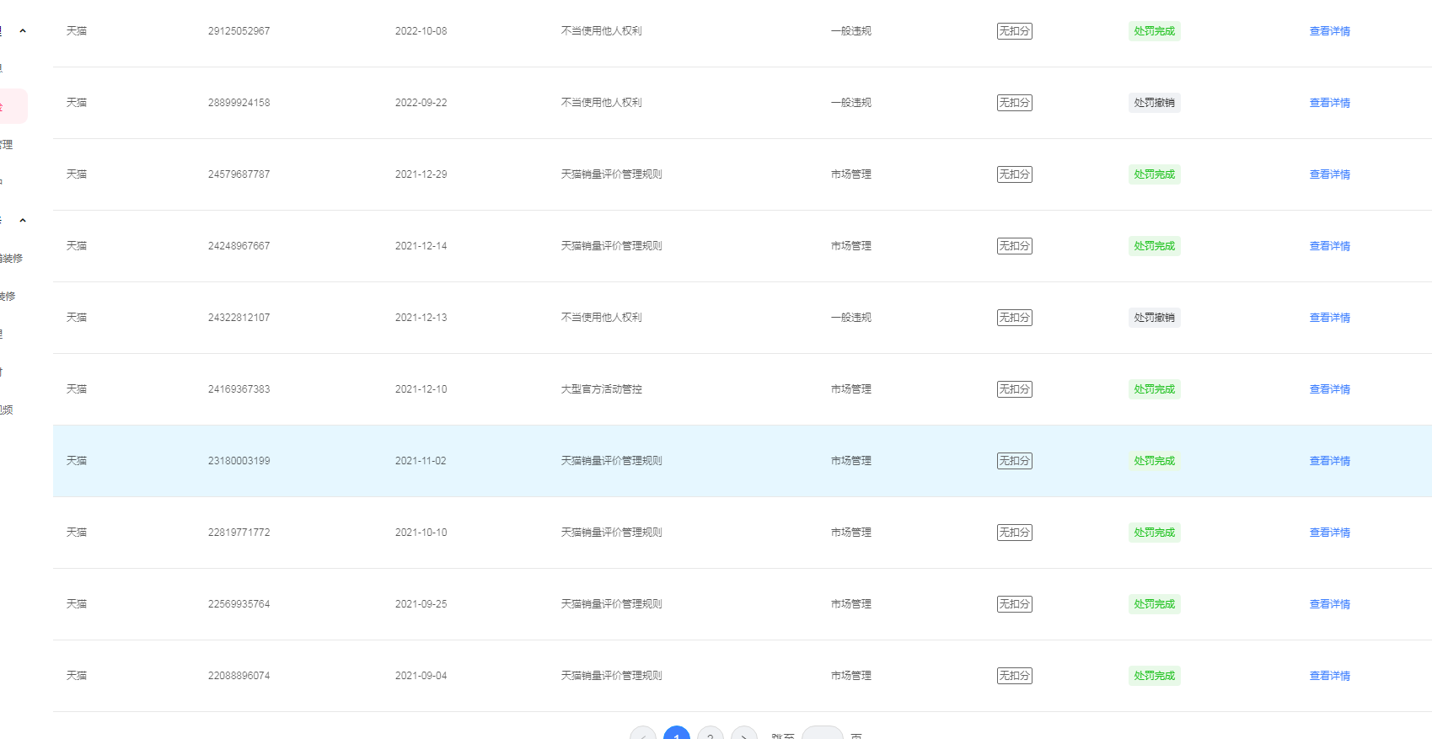Collapse the second sidebar section chevron

tap(23, 221)
